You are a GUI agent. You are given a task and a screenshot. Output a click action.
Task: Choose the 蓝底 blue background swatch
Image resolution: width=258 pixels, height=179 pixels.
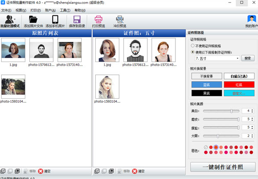206,85
